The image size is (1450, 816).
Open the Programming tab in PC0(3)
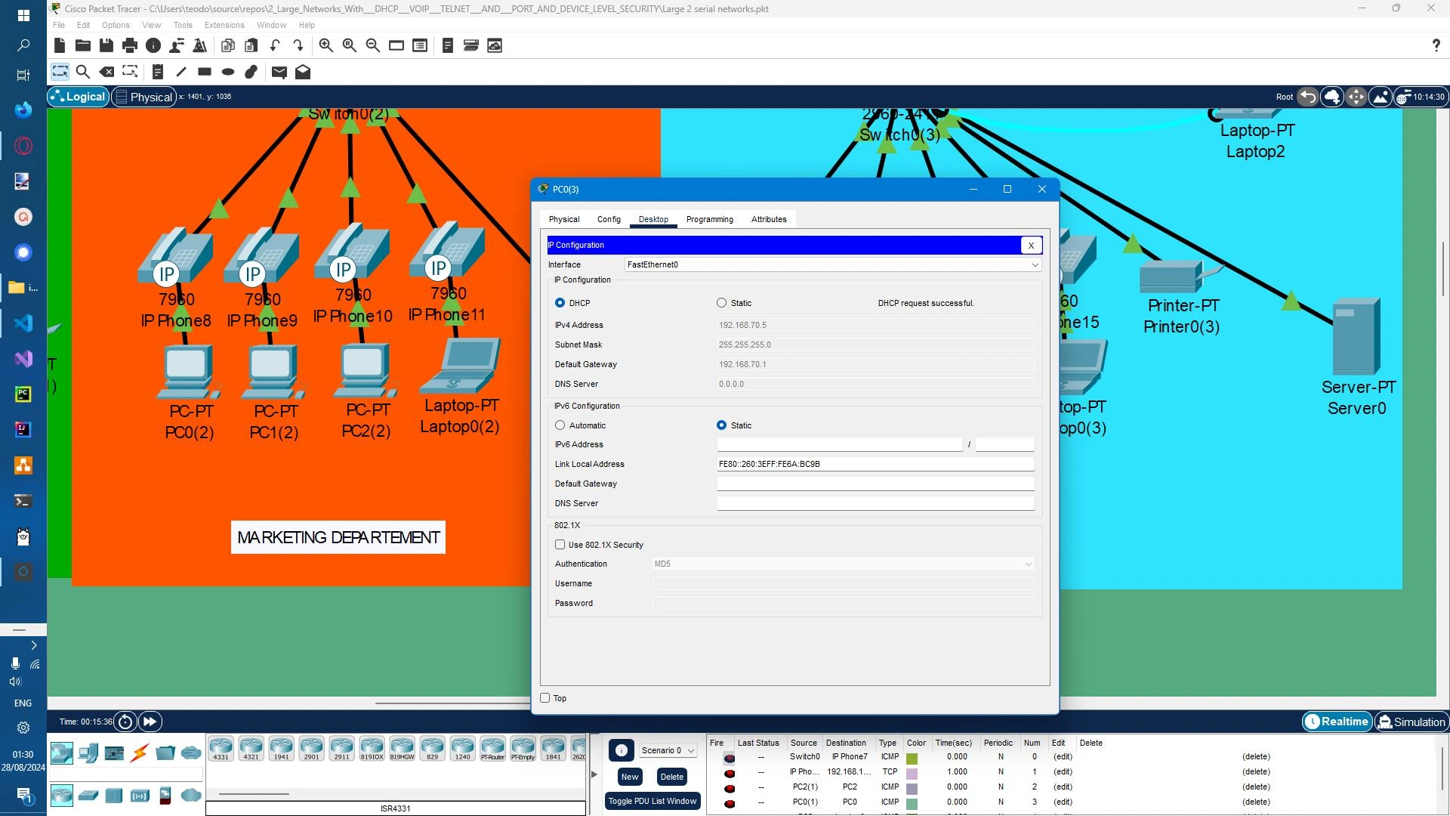click(709, 219)
